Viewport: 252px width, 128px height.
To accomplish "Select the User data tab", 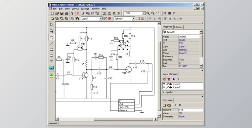I will pyautogui.click(x=168, y=100).
